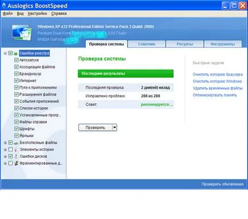This screenshot has height=219, width=248.
Task: Click Очистить историю браузера link
Action: [218, 74]
